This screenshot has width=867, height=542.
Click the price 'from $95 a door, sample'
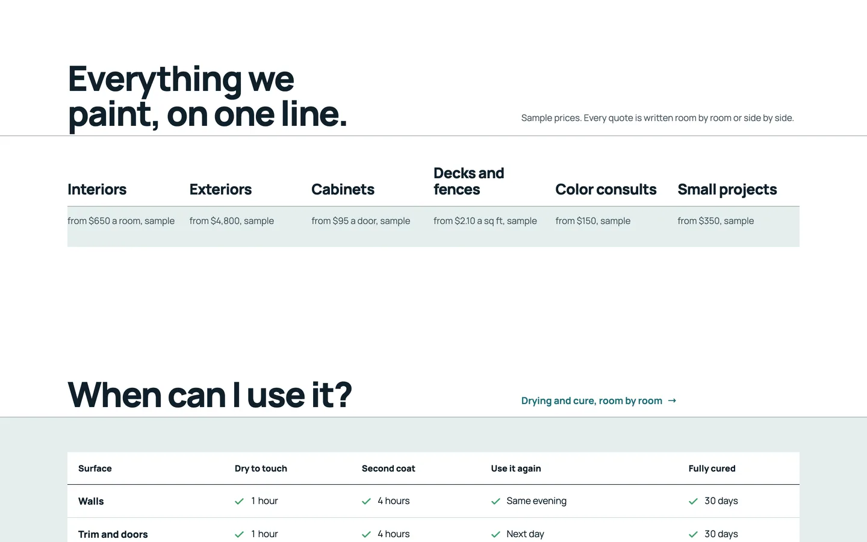point(361,221)
